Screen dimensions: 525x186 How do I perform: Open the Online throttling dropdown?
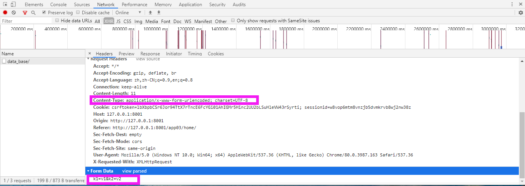point(128,13)
